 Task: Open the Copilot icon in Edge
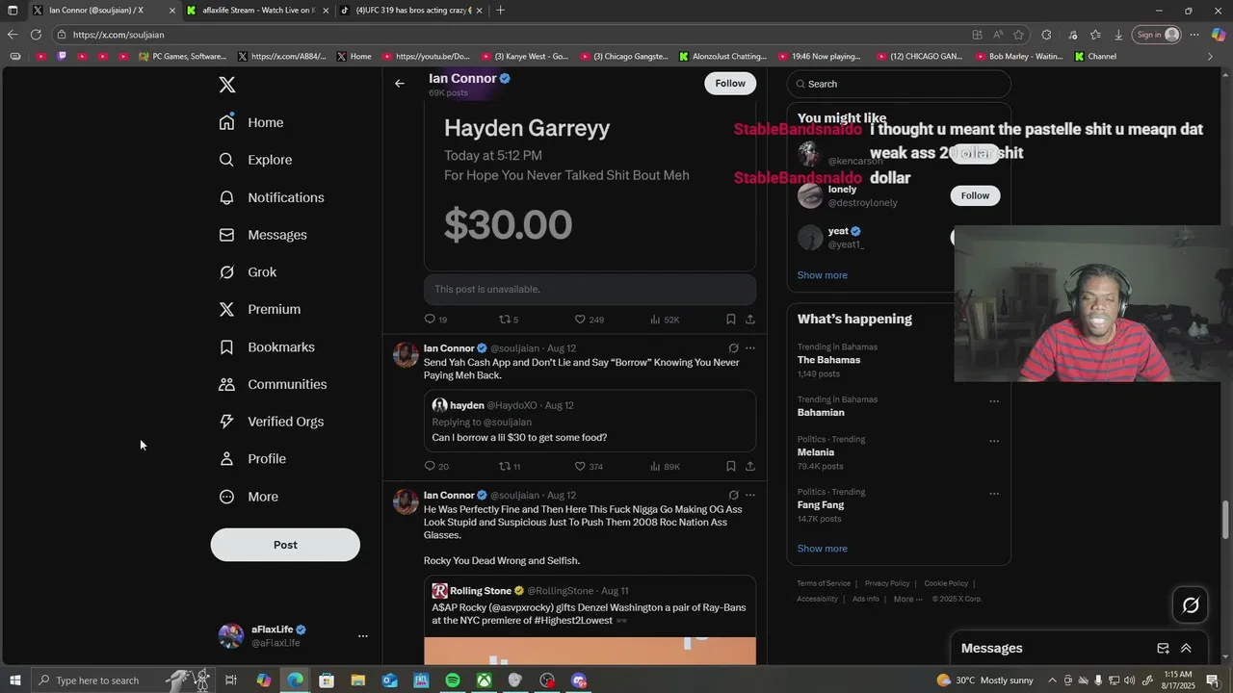[x=1219, y=35]
